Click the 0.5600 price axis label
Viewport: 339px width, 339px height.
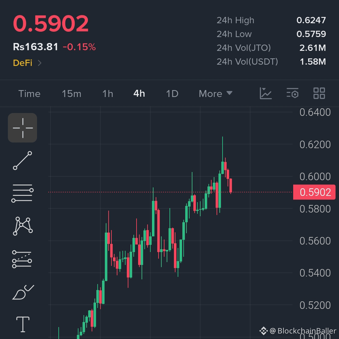click(x=315, y=241)
